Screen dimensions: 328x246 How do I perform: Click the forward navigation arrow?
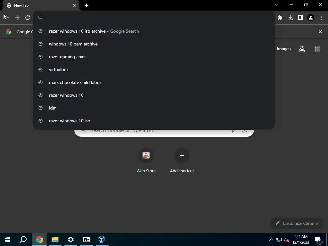coord(17,18)
